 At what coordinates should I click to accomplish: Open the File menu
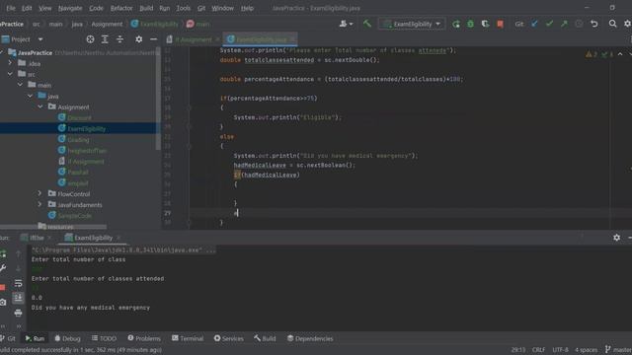(11, 8)
